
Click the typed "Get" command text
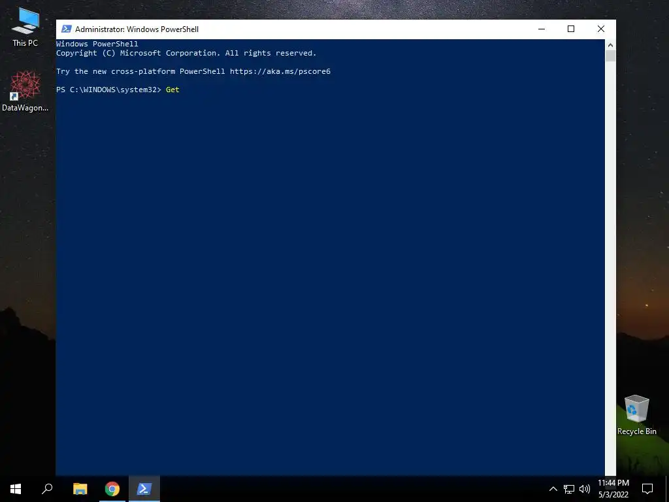pyautogui.click(x=172, y=90)
